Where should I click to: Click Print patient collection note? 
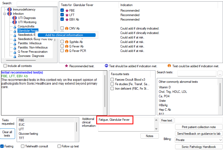(199, 127)
